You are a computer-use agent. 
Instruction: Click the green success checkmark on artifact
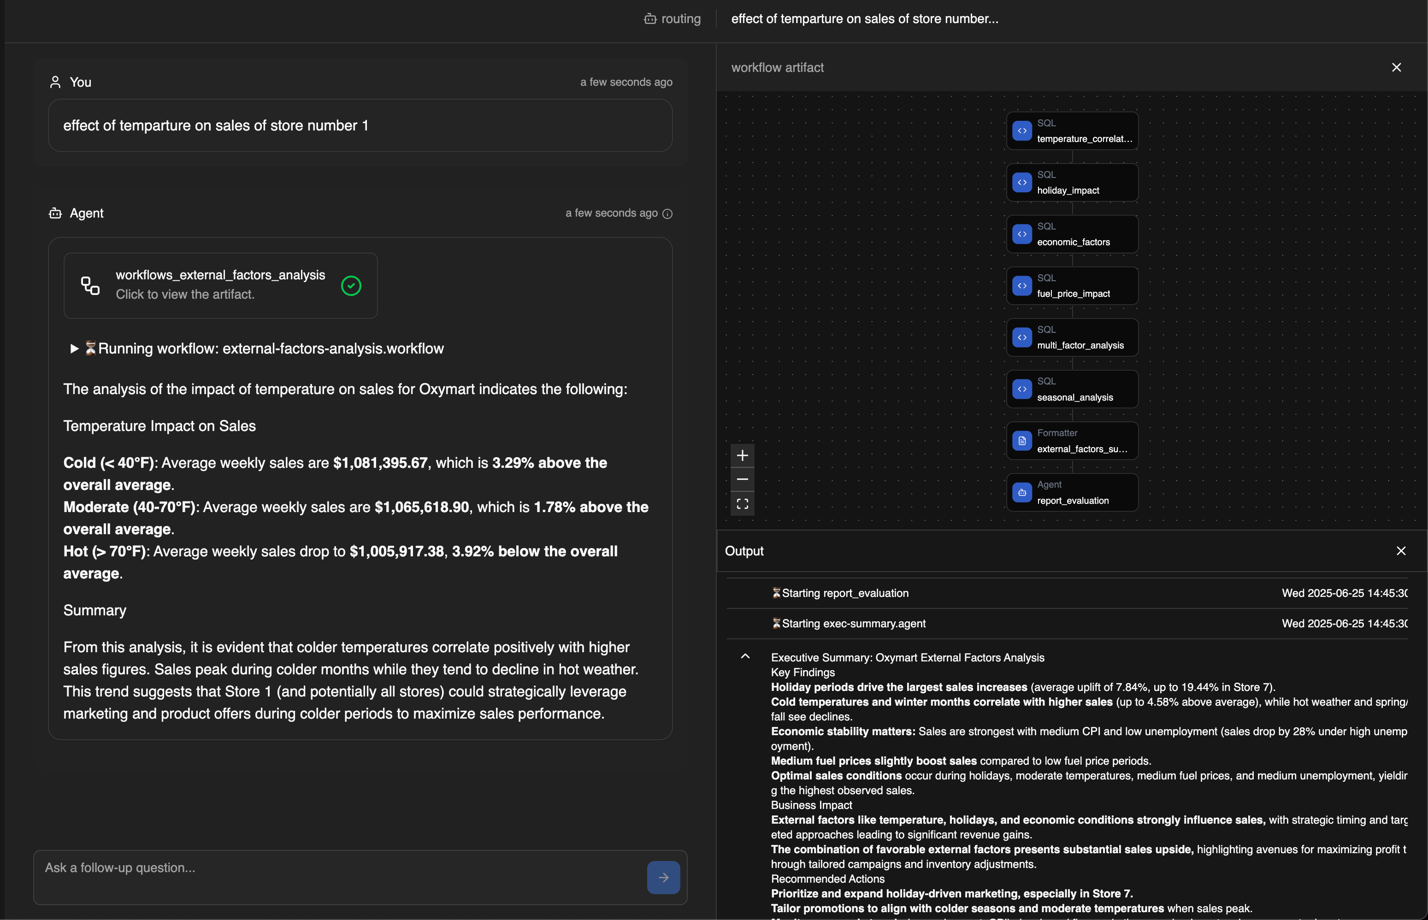pyautogui.click(x=351, y=286)
